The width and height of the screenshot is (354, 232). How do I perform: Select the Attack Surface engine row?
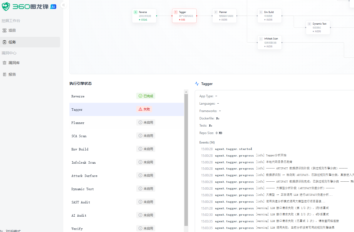click(127, 176)
